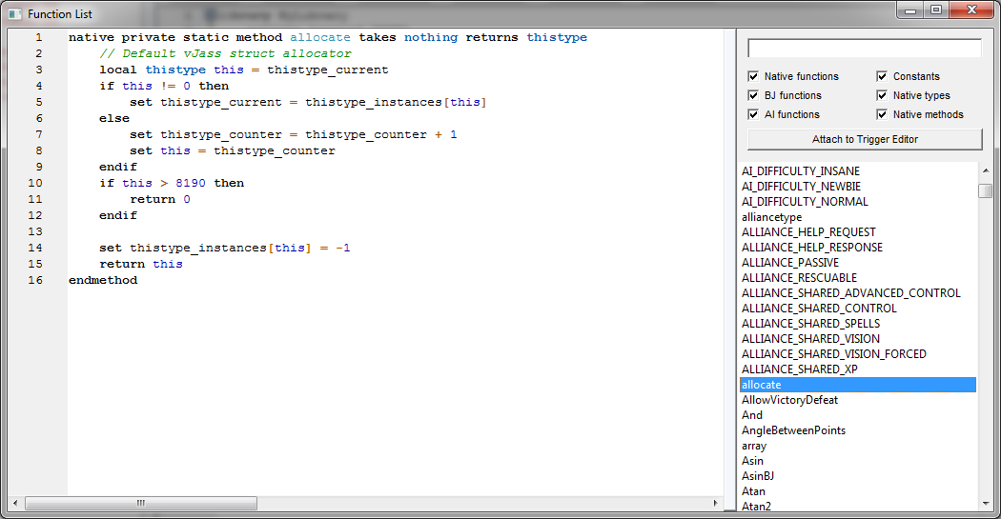Select ALLIANCE_SHARED_XP entry
Screen dimensions: 1001x519
(857, 369)
